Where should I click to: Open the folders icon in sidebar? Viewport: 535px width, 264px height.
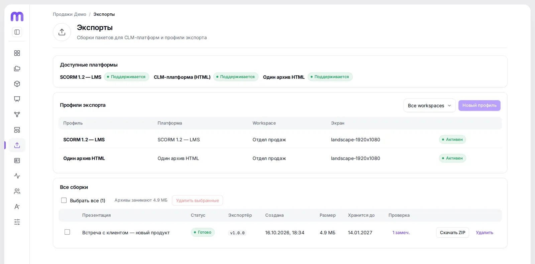click(17, 68)
